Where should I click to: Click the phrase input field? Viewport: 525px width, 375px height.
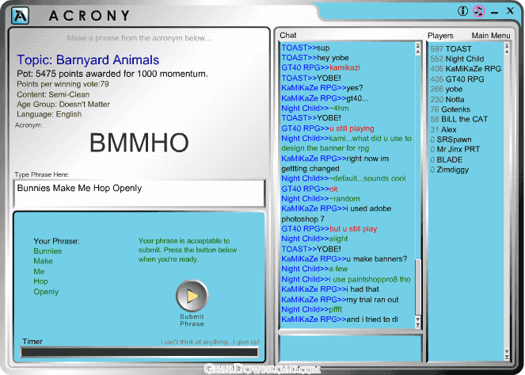[139, 193]
